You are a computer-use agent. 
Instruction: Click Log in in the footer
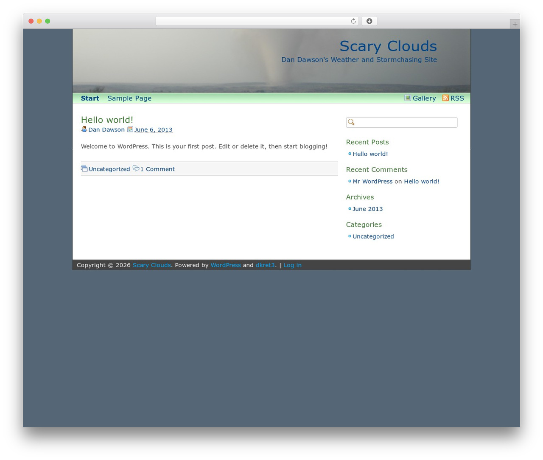pos(293,265)
